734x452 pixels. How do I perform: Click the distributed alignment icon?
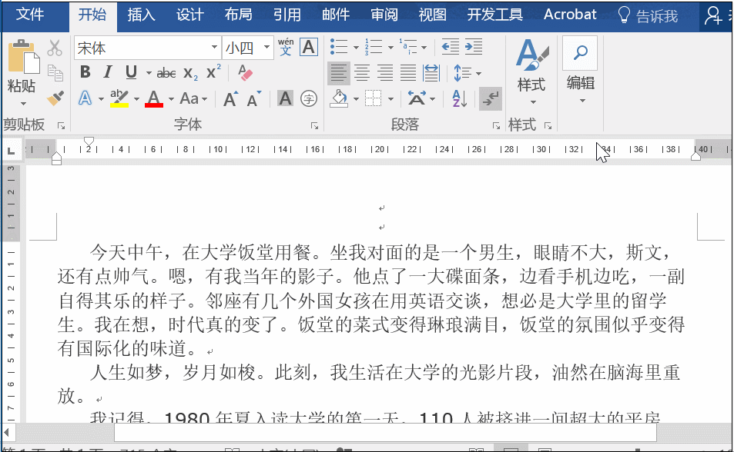tap(431, 73)
